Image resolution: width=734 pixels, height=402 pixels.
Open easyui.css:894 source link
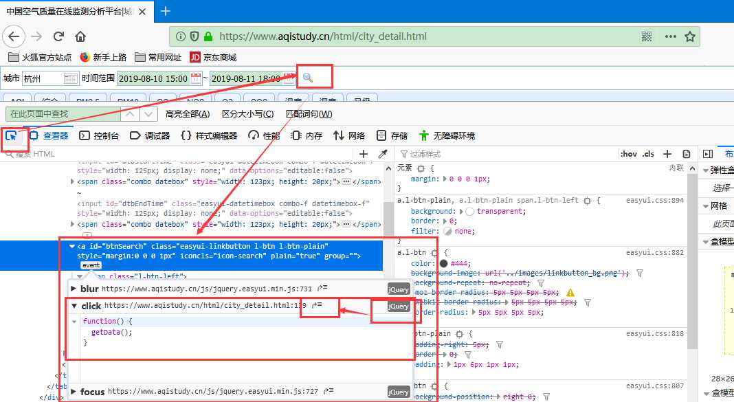(655, 200)
